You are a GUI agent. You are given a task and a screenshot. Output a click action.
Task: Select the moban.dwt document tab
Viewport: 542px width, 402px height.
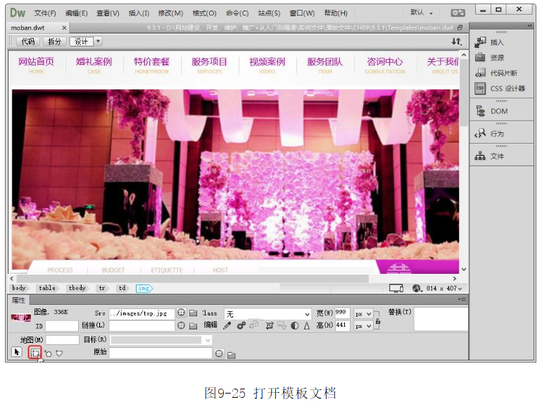32,27
